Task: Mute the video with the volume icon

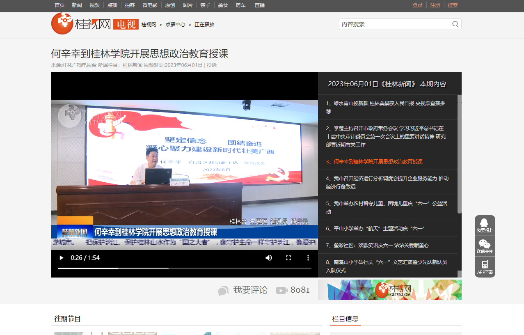Action: pyautogui.click(x=269, y=258)
